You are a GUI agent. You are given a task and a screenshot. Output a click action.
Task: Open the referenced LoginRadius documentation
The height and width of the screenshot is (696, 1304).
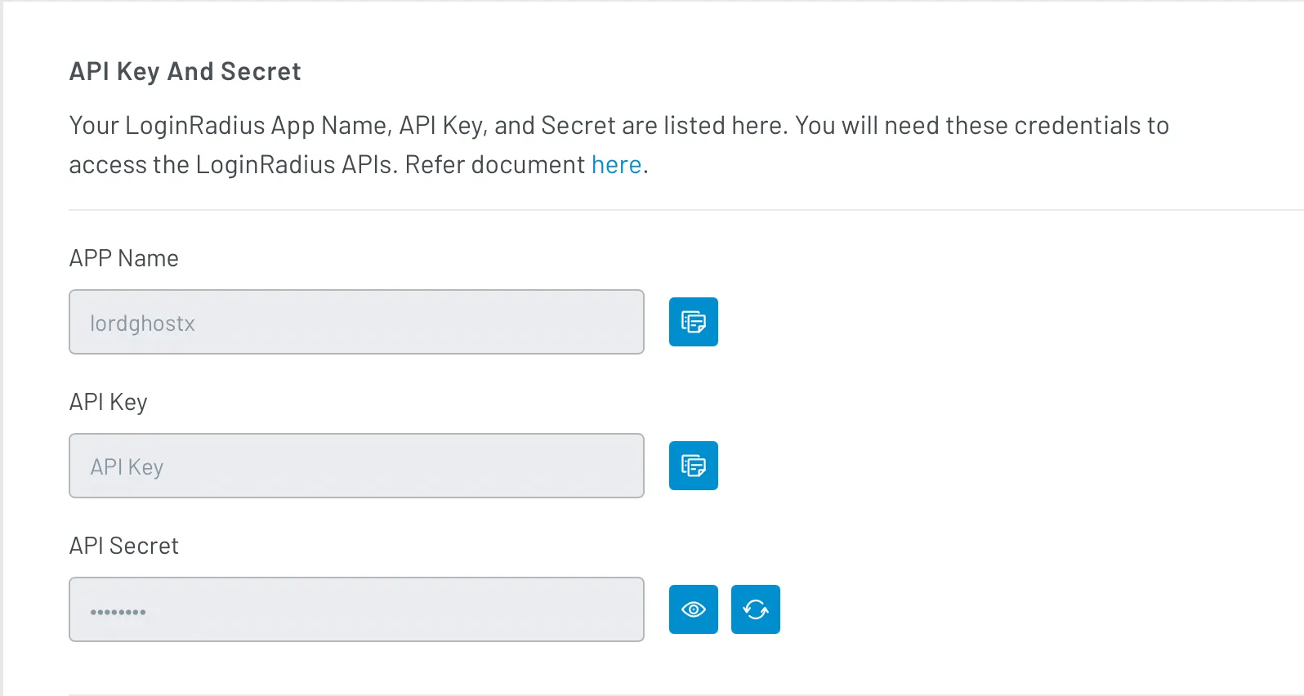tap(615, 164)
